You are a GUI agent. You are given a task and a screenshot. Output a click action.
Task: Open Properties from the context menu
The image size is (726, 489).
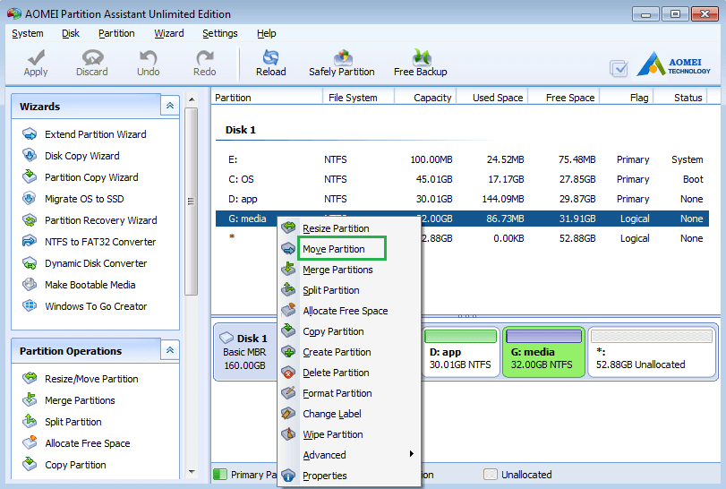point(349,476)
